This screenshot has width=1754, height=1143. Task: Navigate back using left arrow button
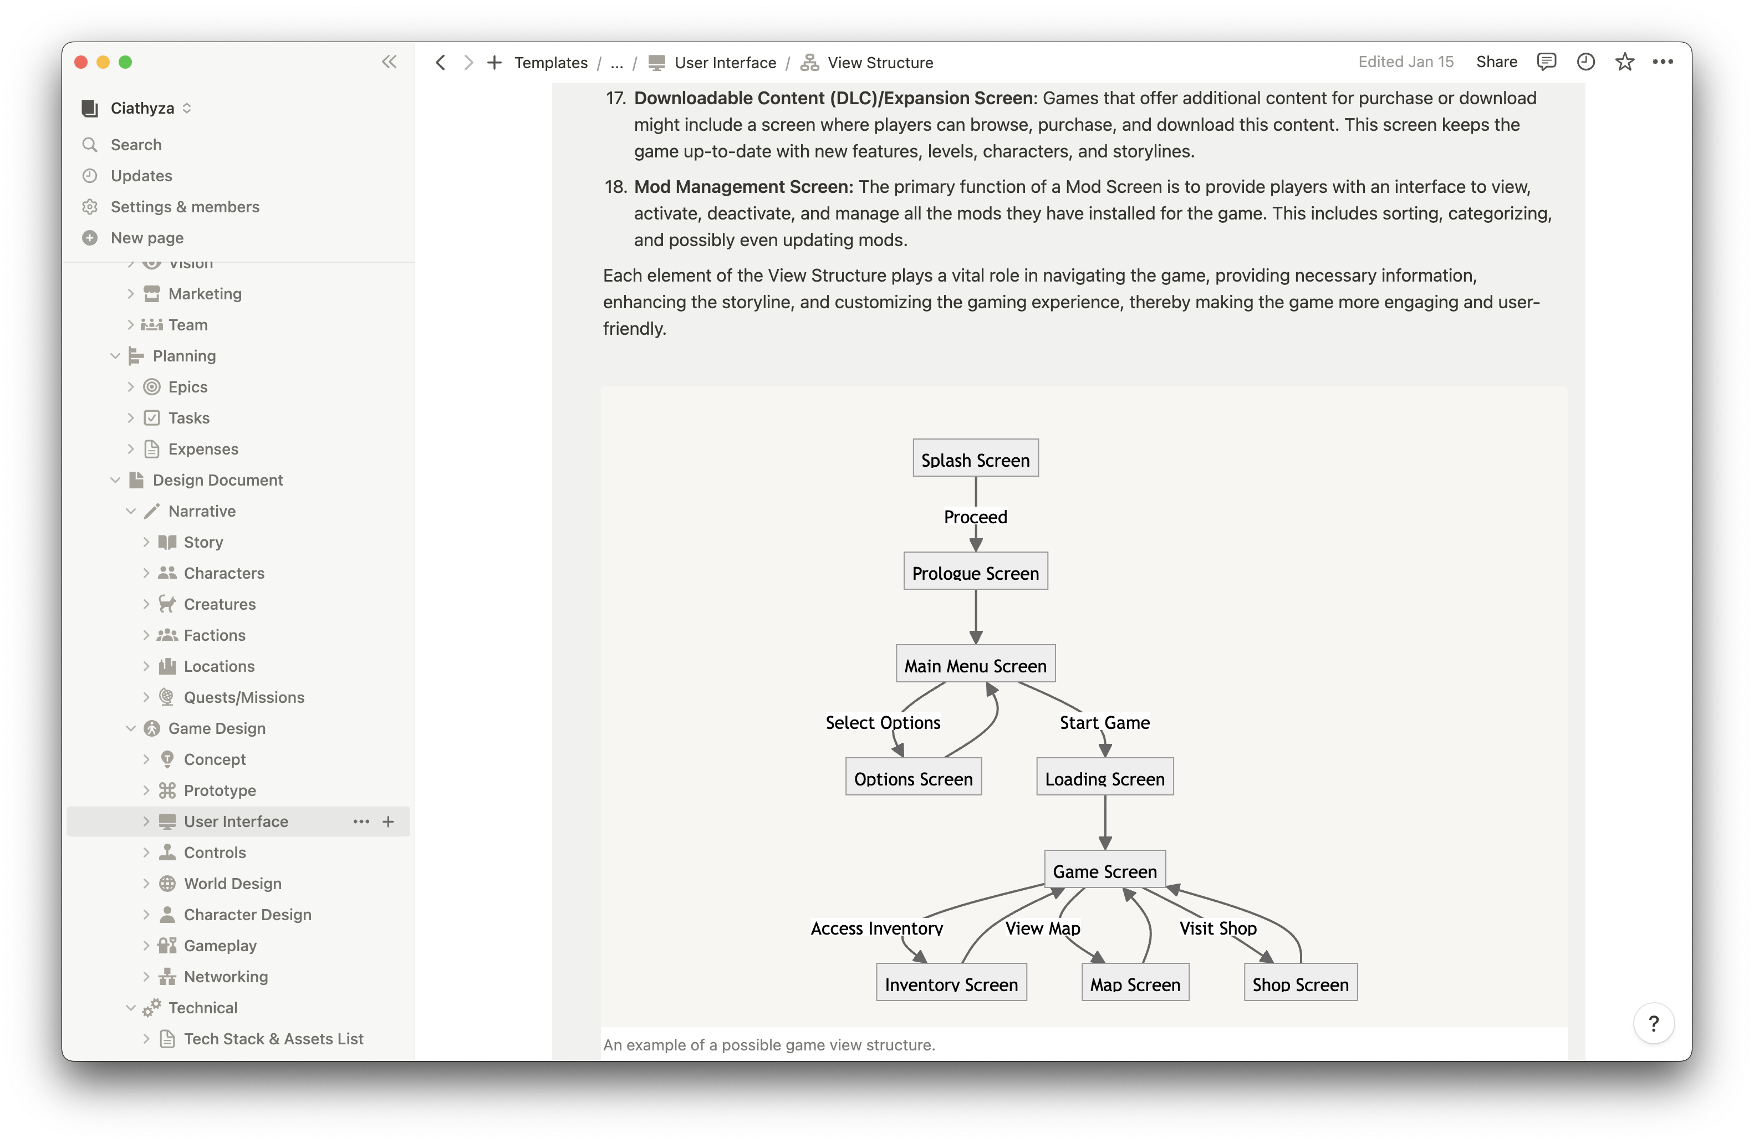(x=438, y=62)
